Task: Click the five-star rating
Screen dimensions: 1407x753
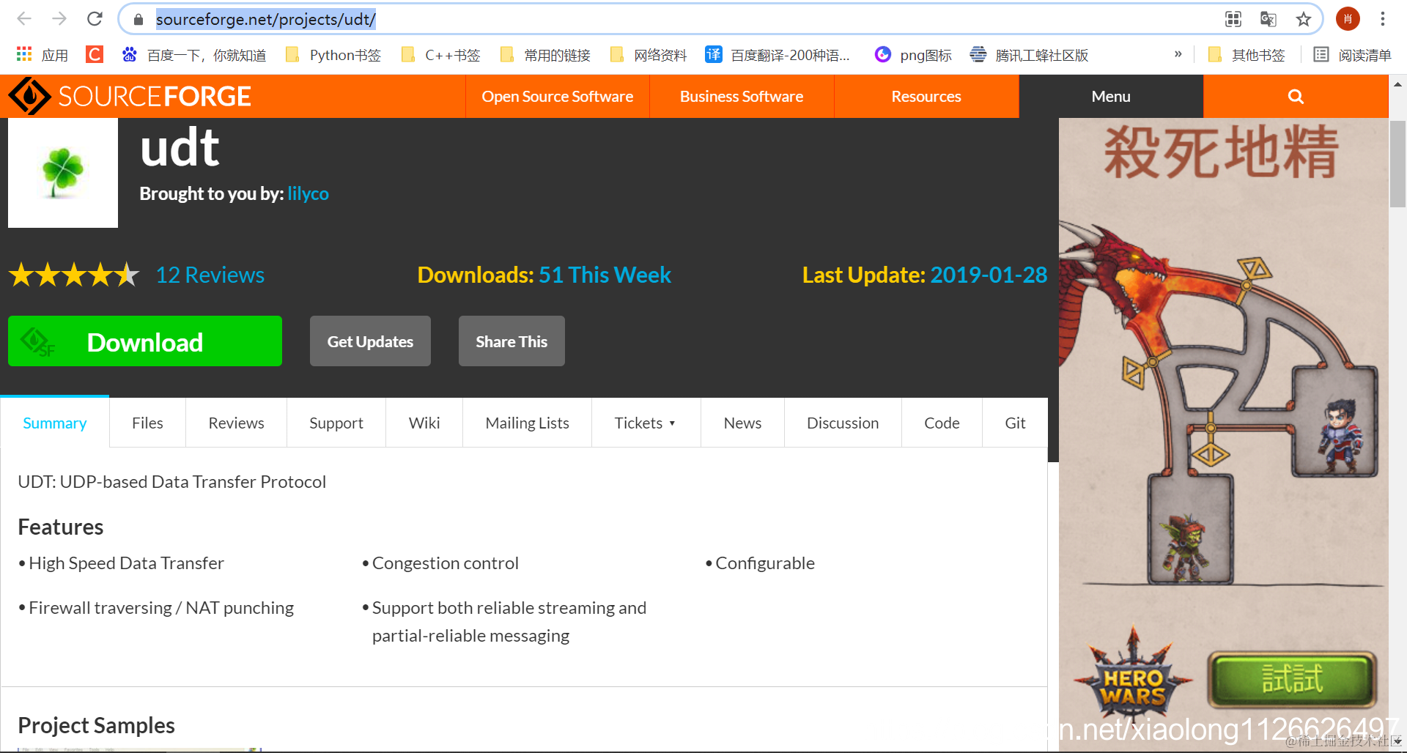Action: click(74, 275)
